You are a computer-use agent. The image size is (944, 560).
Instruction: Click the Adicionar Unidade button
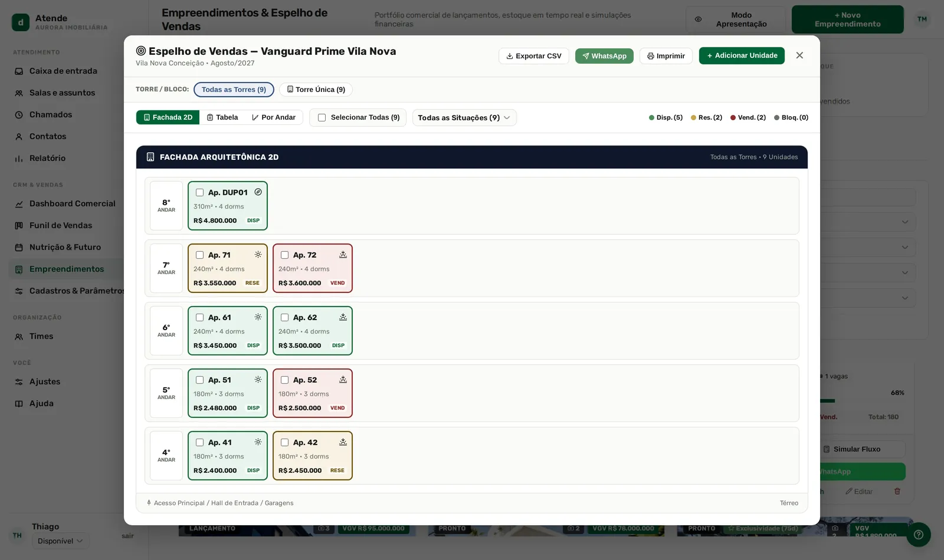pyautogui.click(x=742, y=55)
